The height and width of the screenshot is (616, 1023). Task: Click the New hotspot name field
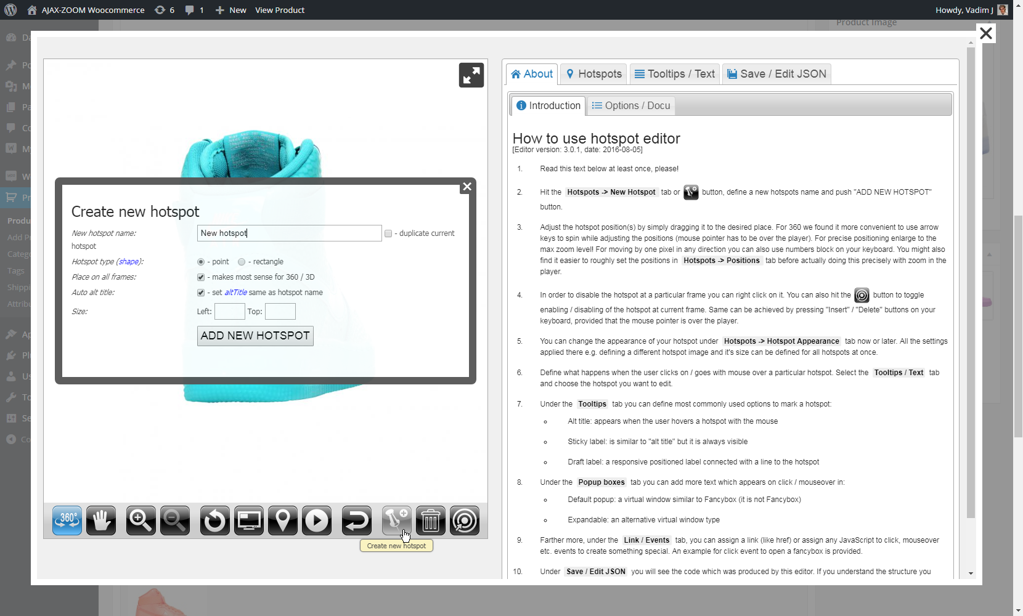pos(289,233)
